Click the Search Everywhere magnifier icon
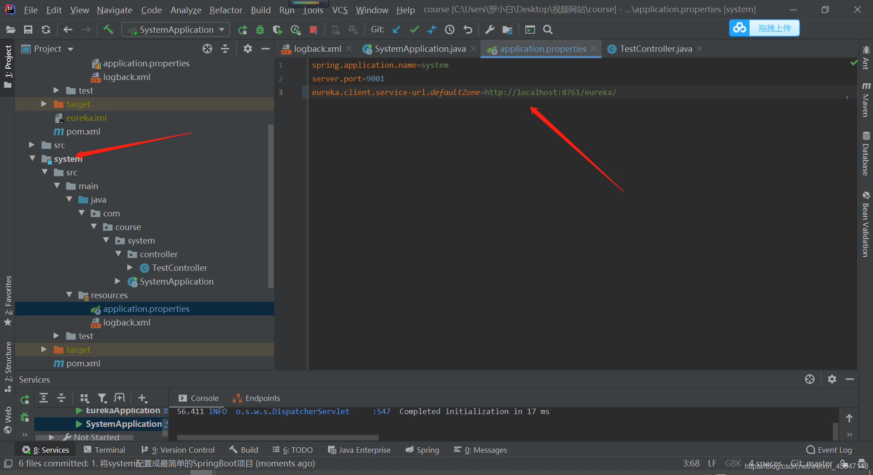The height and width of the screenshot is (475, 873). click(548, 30)
